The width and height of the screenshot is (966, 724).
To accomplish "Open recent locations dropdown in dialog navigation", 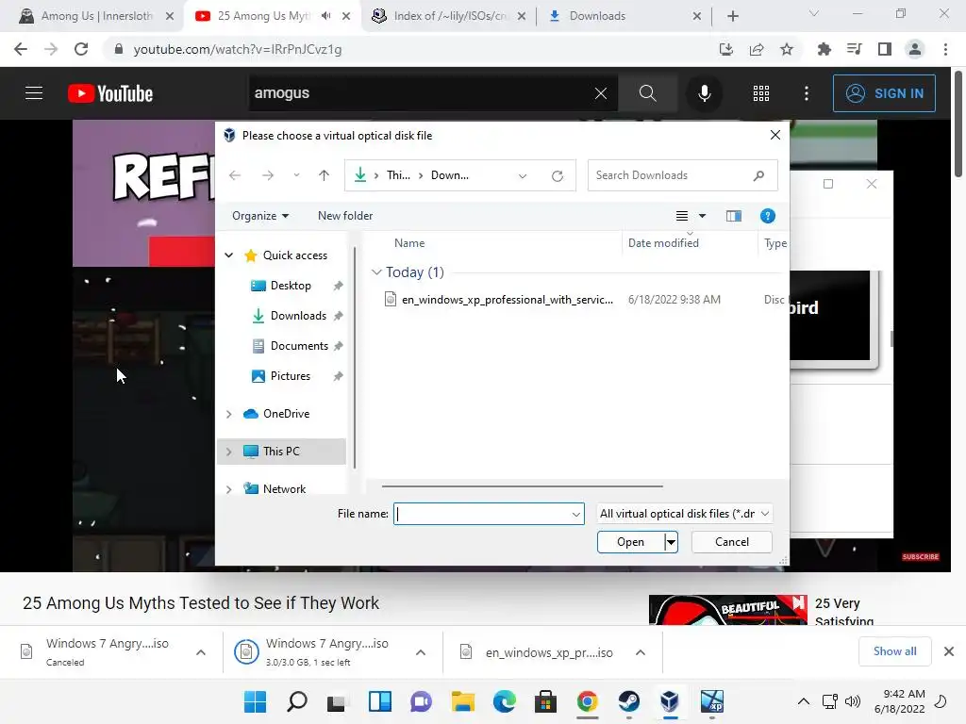I will [296, 175].
